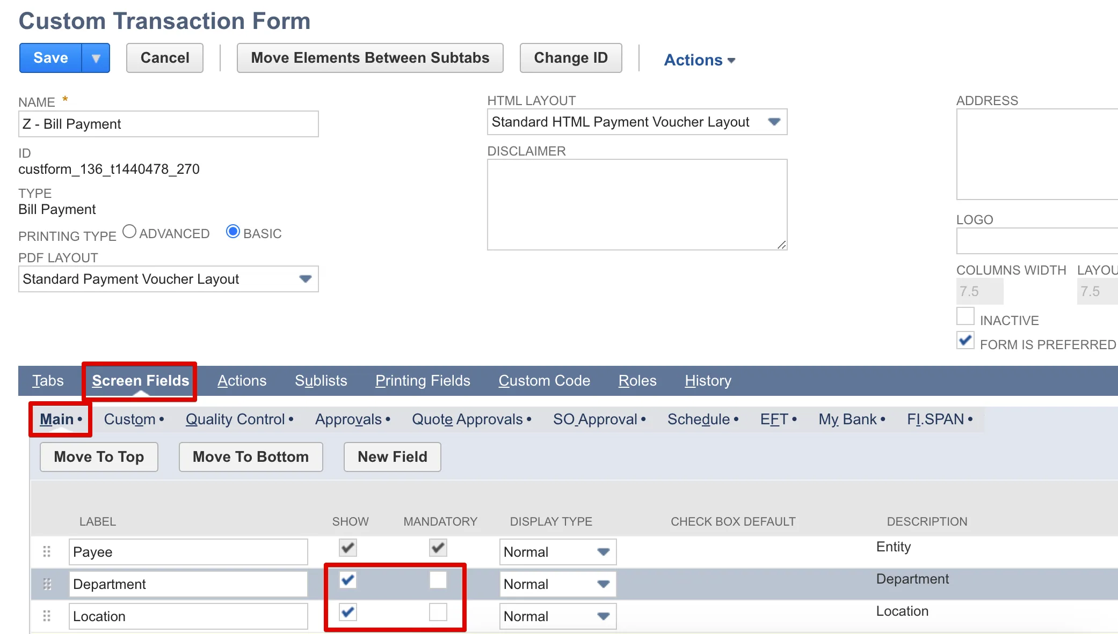1118x634 pixels.
Task: Click the Logo field
Action: click(x=1037, y=241)
